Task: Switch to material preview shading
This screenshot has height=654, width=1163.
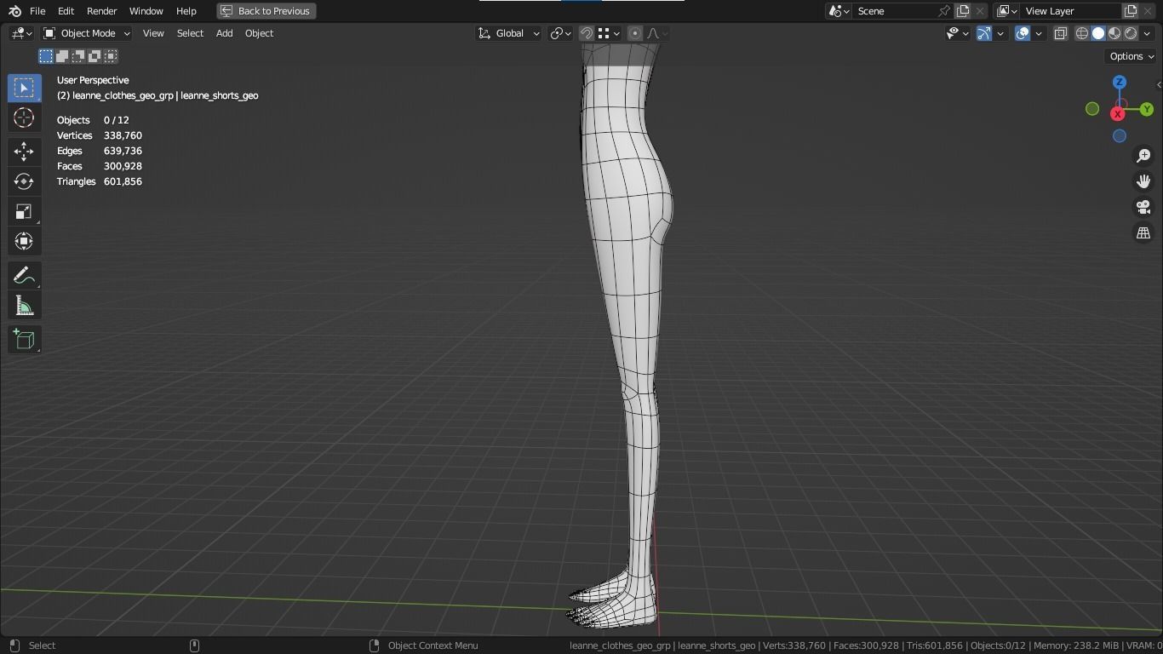Action: pyautogui.click(x=1114, y=33)
